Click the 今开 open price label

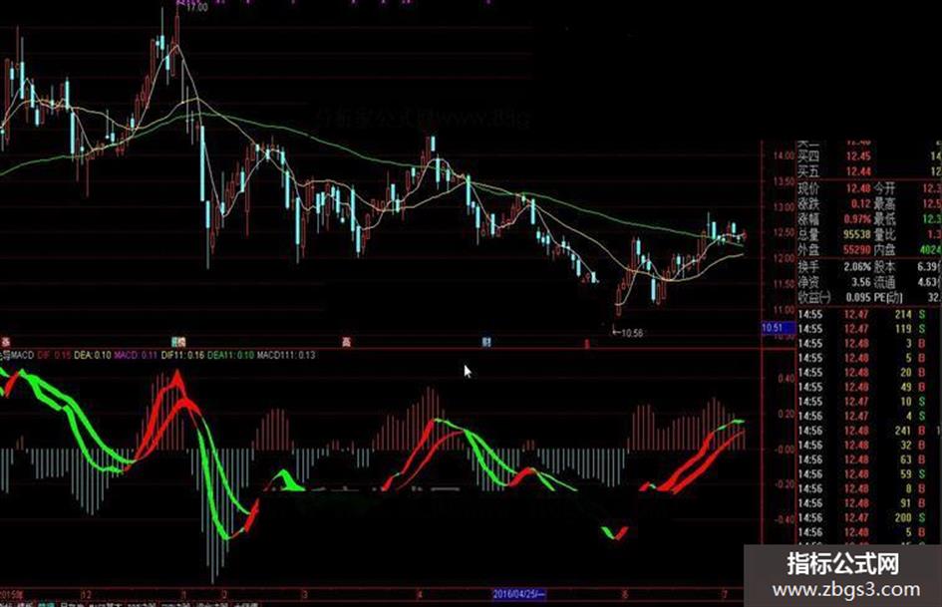(884, 188)
